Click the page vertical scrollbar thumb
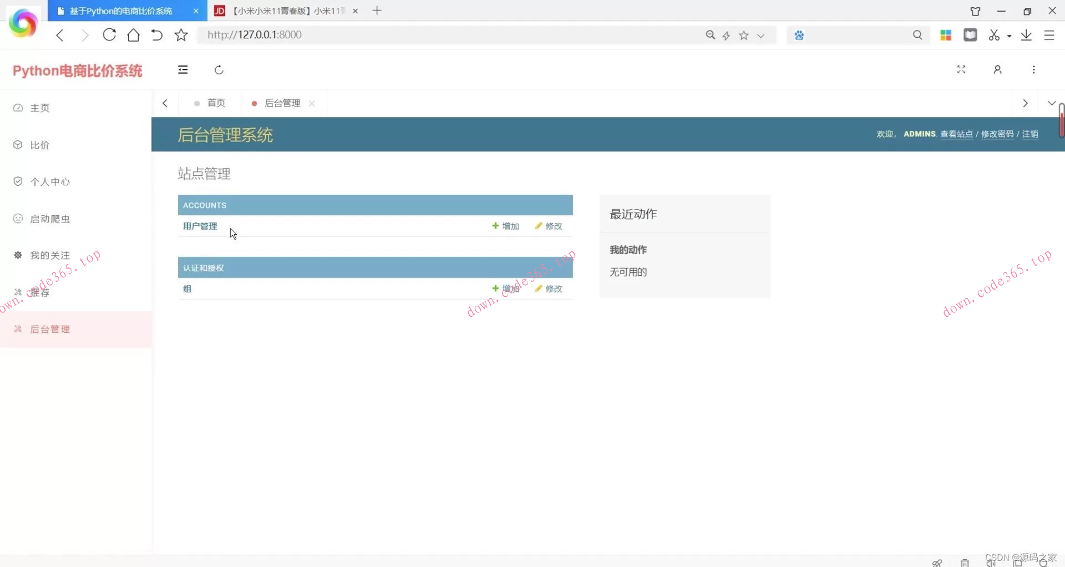Image resolution: width=1065 pixels, height=567 pixels. (1061, 120)
